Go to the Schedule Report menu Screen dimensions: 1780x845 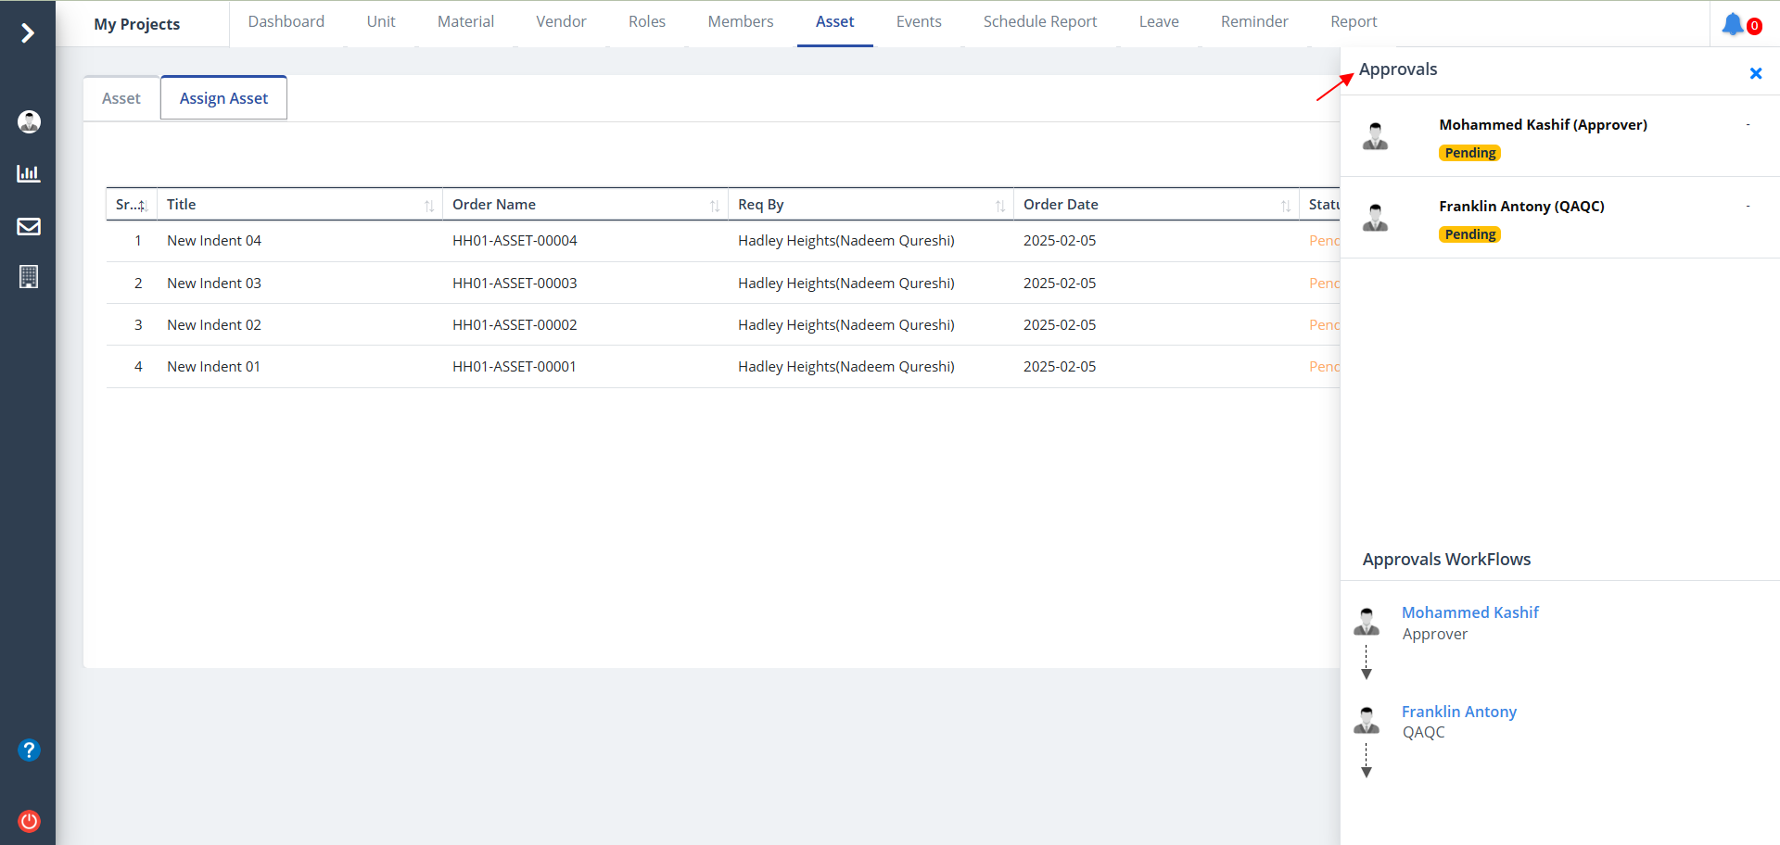coord(1039,21)
